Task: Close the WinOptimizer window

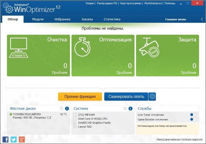Action: (x=197, y=3)
